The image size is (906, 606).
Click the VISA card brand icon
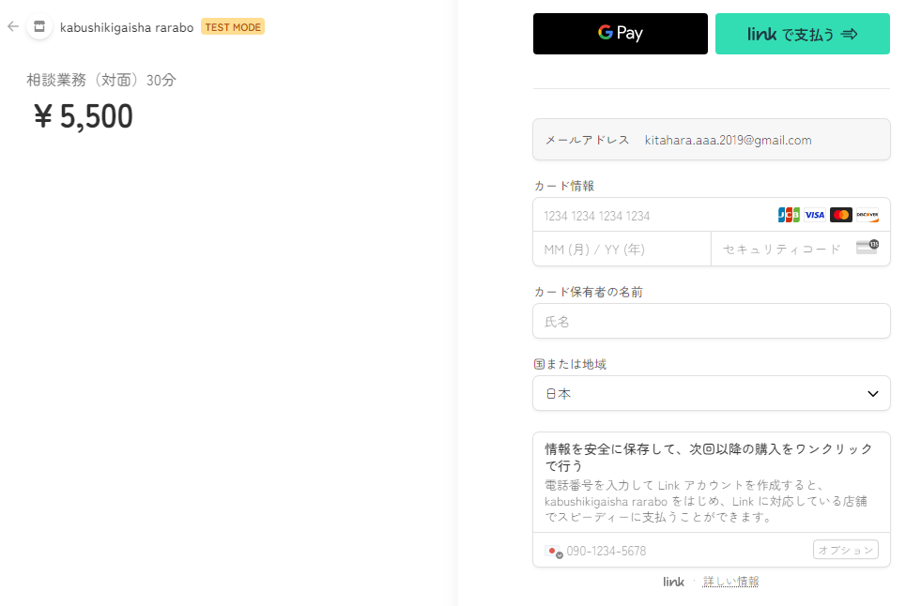[x=815, y=215]
